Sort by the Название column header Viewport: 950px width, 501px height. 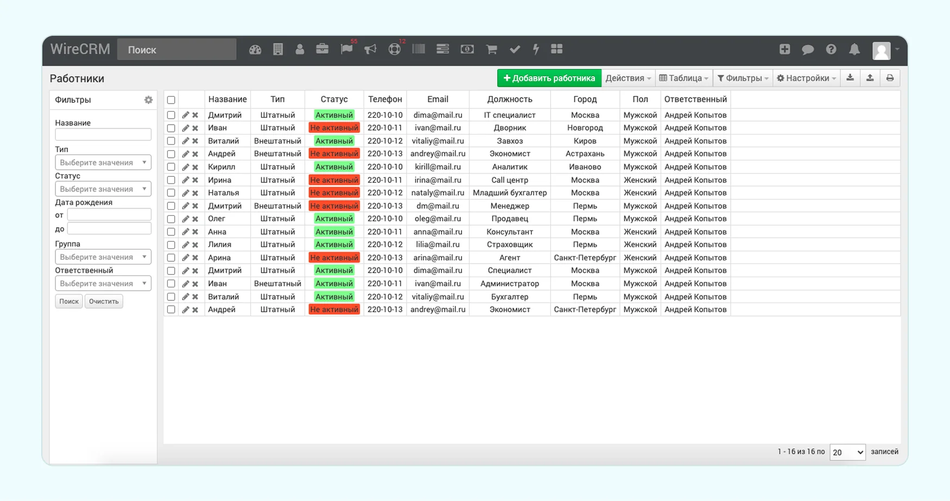[227, 99]
